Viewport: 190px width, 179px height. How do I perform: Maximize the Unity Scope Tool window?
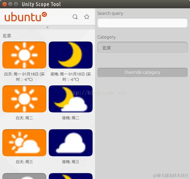16,4
